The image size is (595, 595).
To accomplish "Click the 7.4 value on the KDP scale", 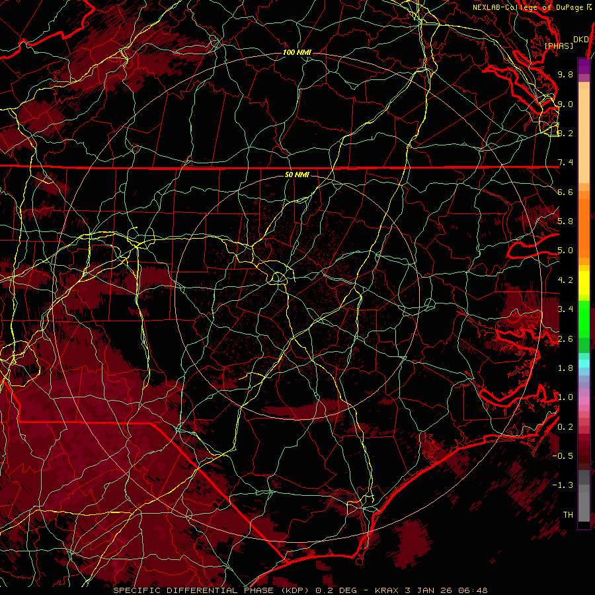I will (565, 163).
